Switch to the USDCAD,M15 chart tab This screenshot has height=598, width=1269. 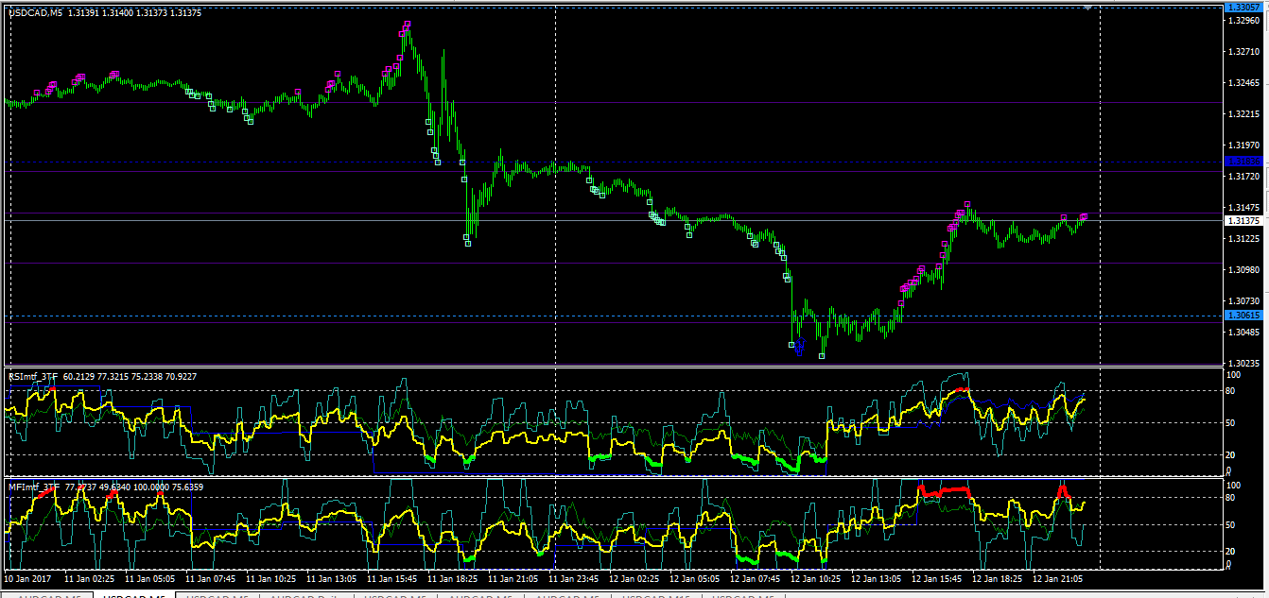tap(655, 595)
